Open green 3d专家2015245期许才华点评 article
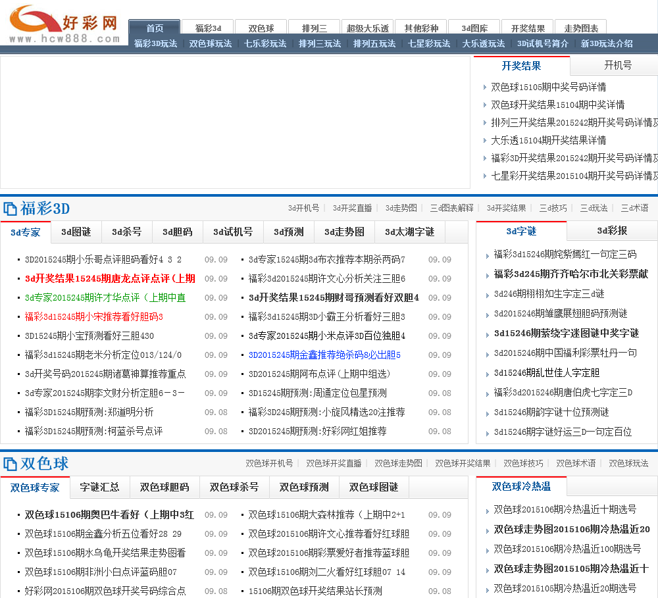This screenshot has height=598, width=658. (x=105, y=297)
